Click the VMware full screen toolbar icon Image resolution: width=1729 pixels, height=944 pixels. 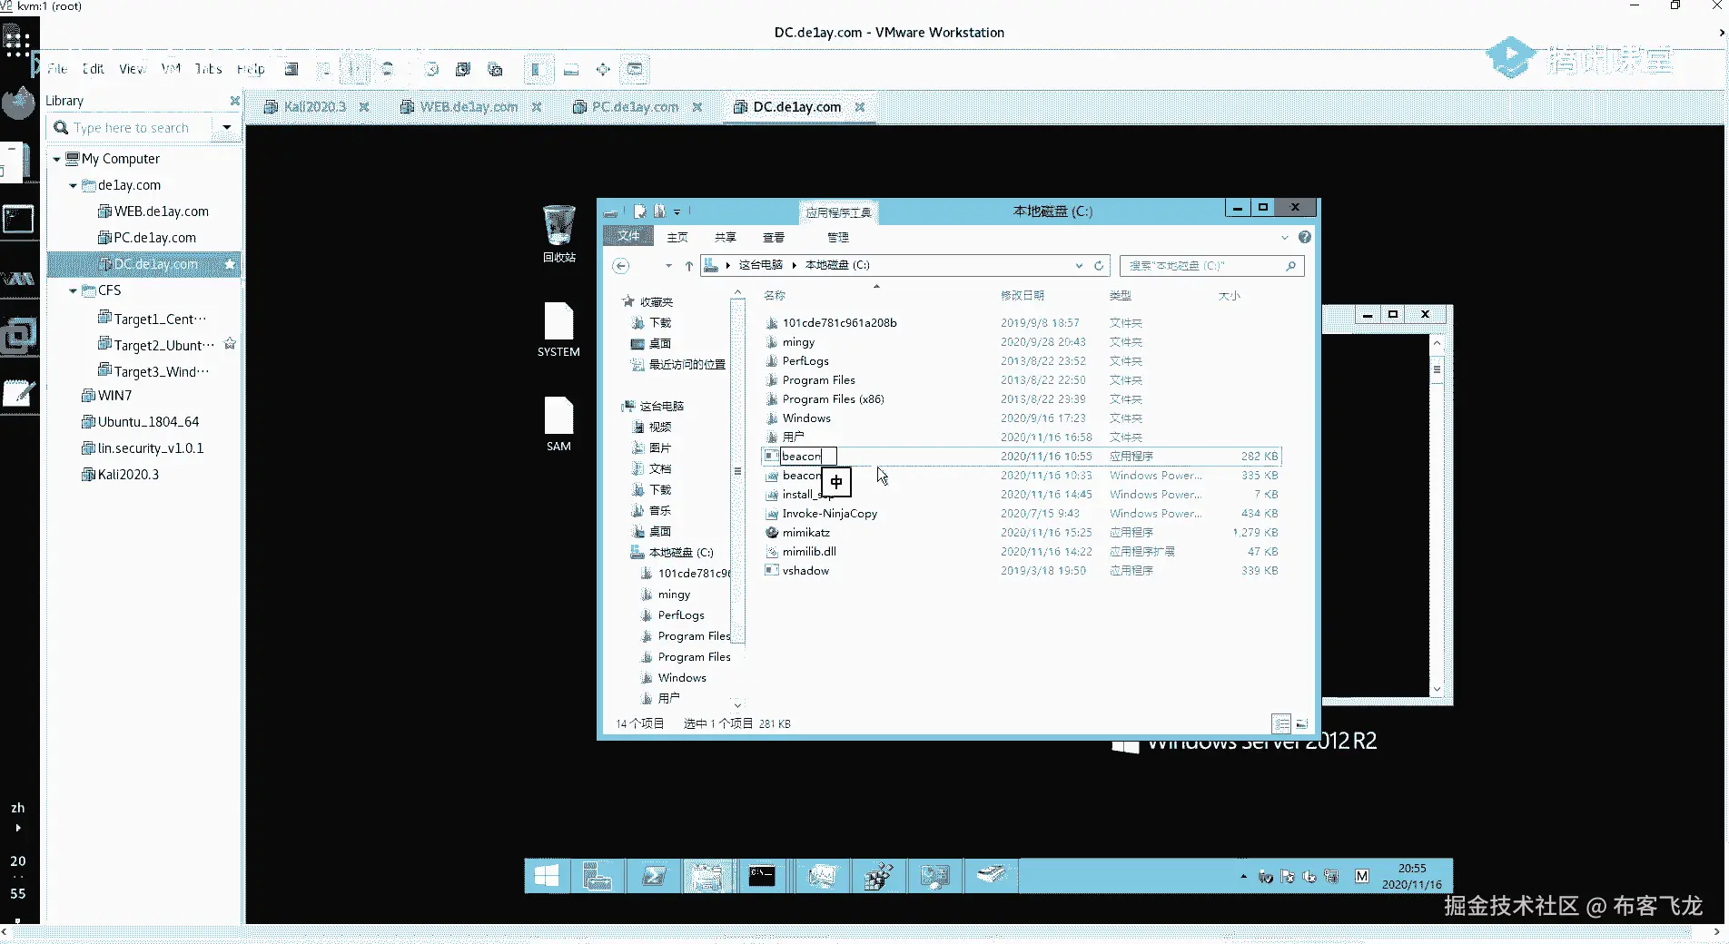[602, 69]
